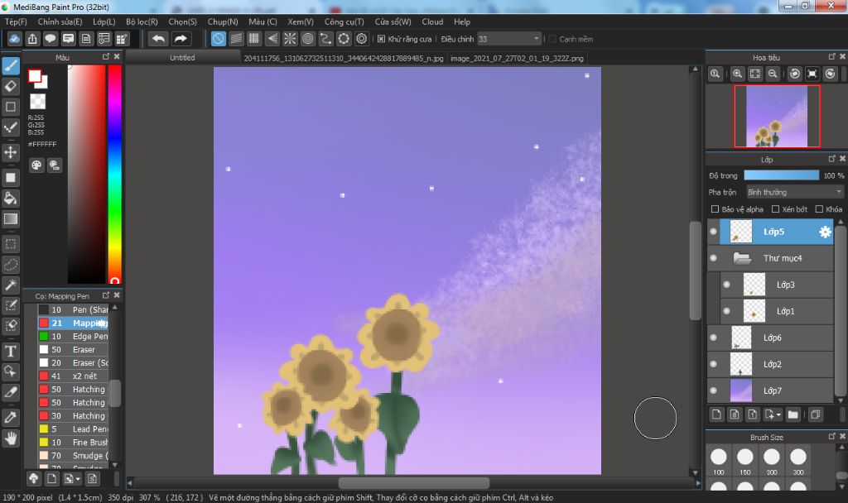Viewport: 848px width, 503px height.
Task: Select the Lớp3 layer
Action: pyautogui.click(x=777, y=285)
